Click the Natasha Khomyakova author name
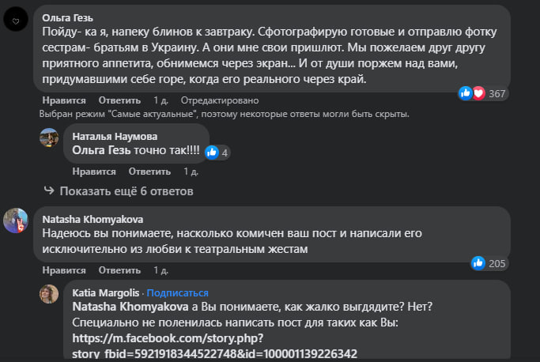This screenshot has width=540, height=362. tap(92, 219)
